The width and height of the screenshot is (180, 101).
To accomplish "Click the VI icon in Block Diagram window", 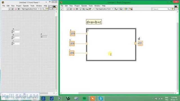I will click(176, 8).
